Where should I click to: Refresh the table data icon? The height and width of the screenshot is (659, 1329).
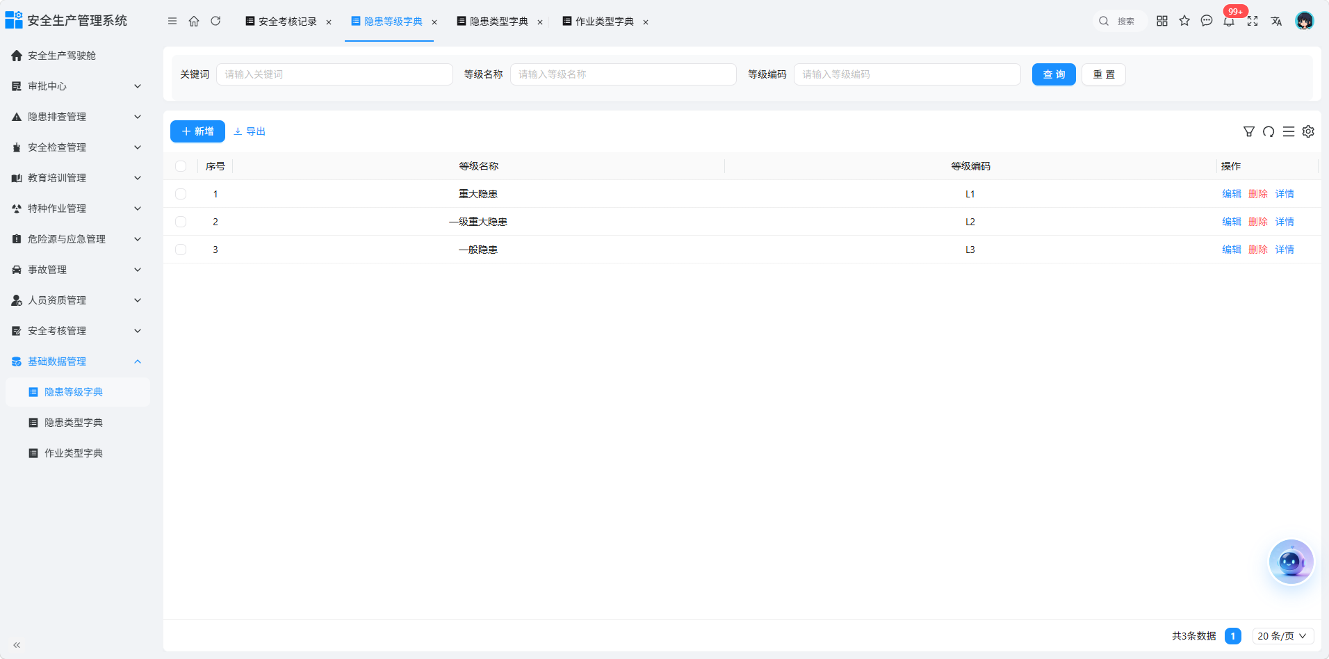click(x=1269, y=131)
